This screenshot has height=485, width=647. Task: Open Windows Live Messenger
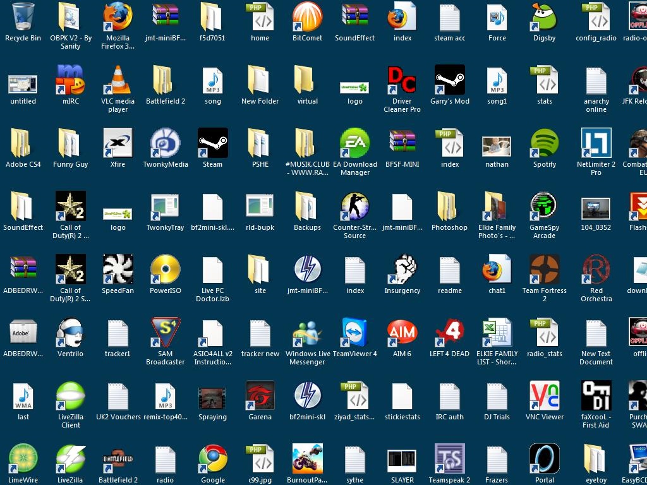pos(307,332)
